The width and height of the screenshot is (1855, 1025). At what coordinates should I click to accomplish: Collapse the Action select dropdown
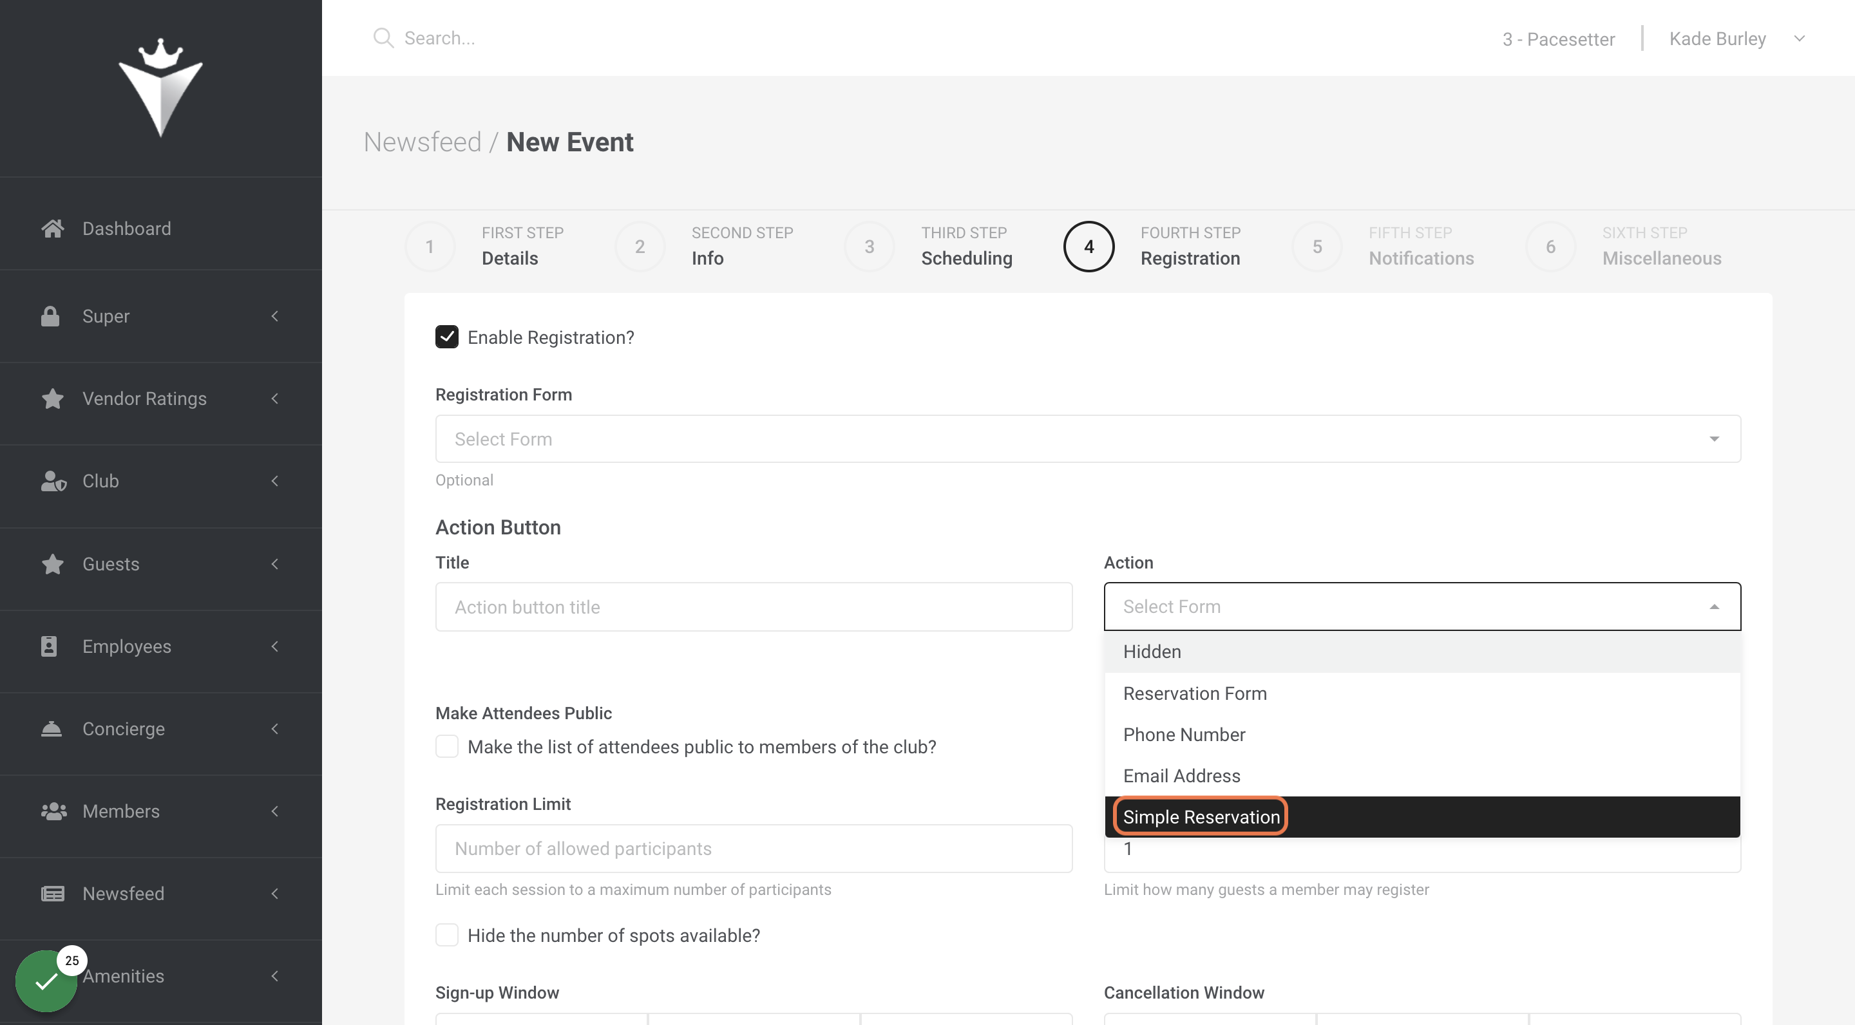pos(1422,607)
